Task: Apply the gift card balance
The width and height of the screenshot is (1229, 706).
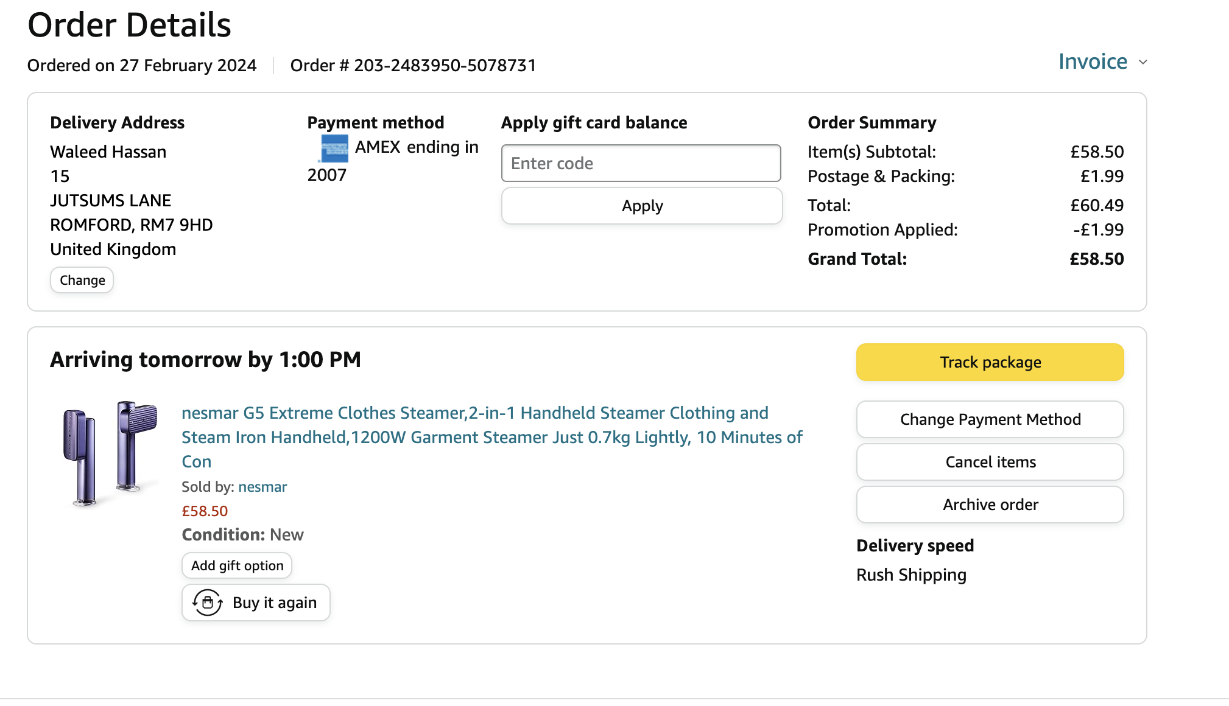Action: pos(642,206)
